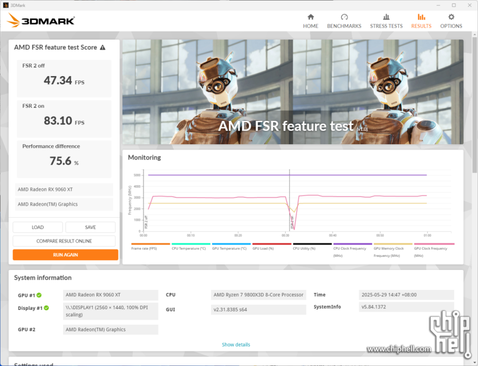478x366 pixels.
Task: Click the Display #1 green check icon
Action: [46, 308]
